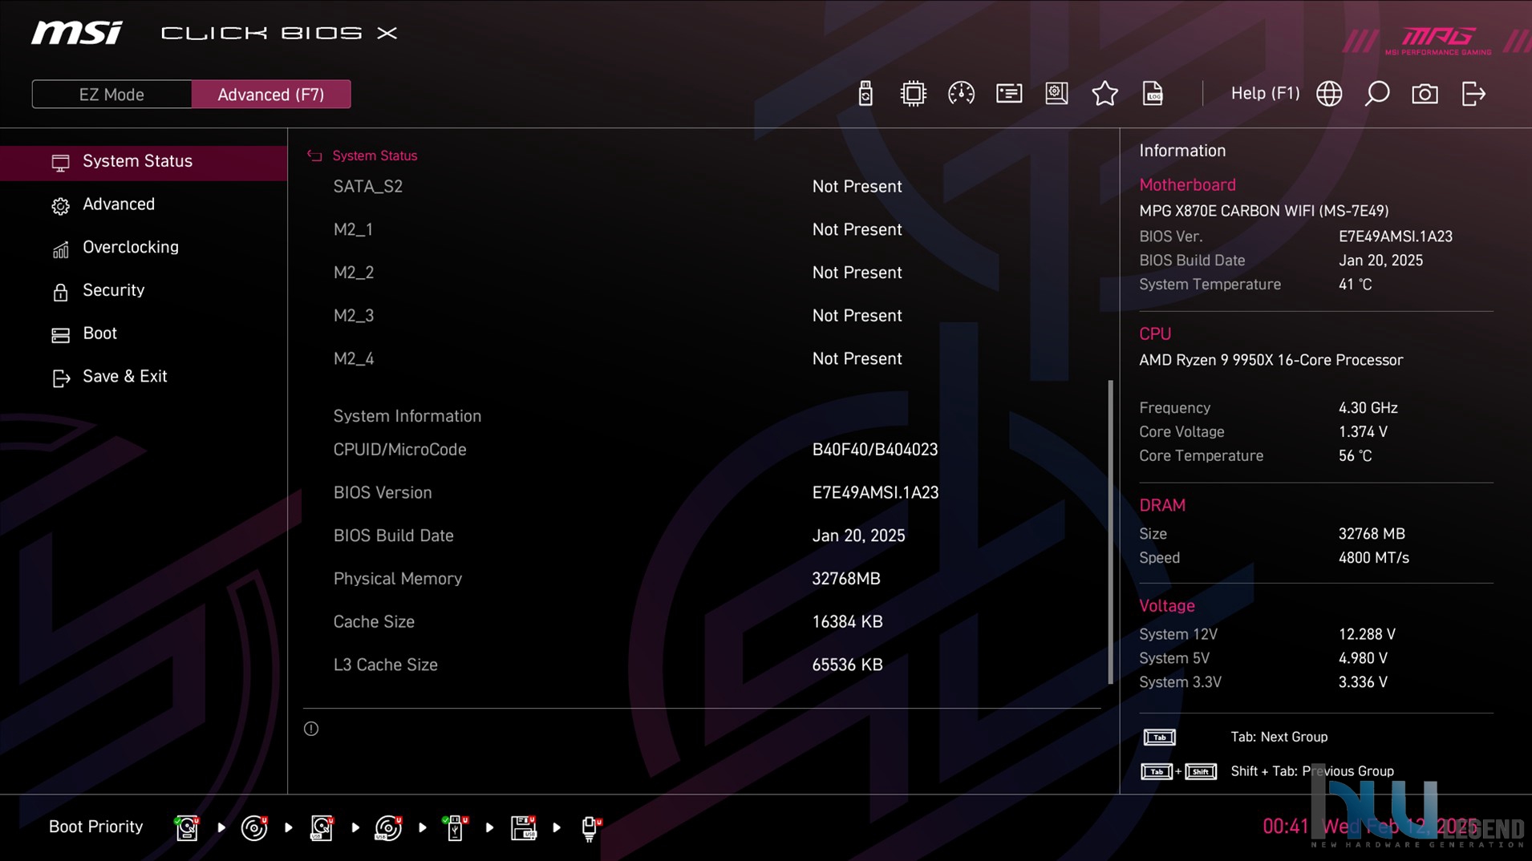The width and height of the screenshot is (1532, 861).
Task: Open the hardware board explorer icon
Action: coord(1056,94)
